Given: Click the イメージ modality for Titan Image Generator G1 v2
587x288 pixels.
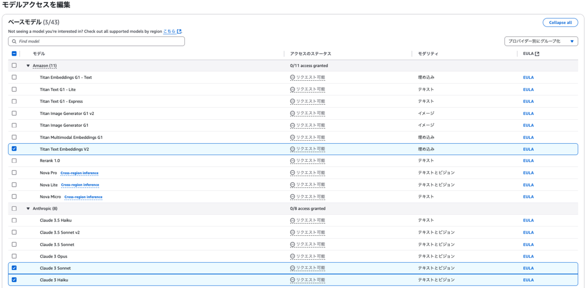Looking at the screenshot, I should coord(426,113).
